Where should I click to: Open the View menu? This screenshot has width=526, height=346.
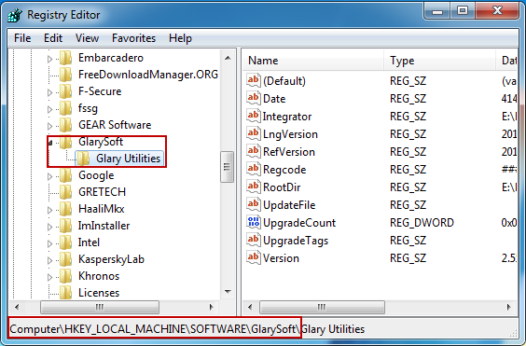(88, 38)
